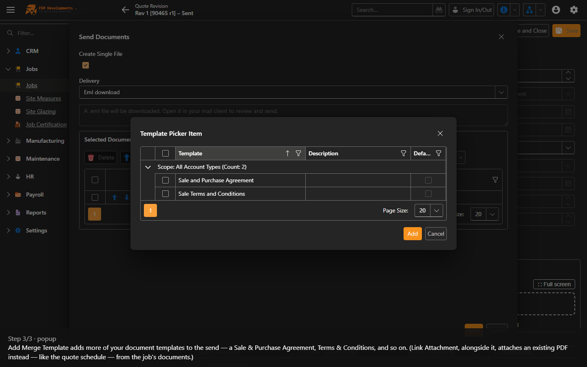Screen dimensions: 587x367
Task: Open the Jobs link in sidebar
Action: click(x=32, y=85)
